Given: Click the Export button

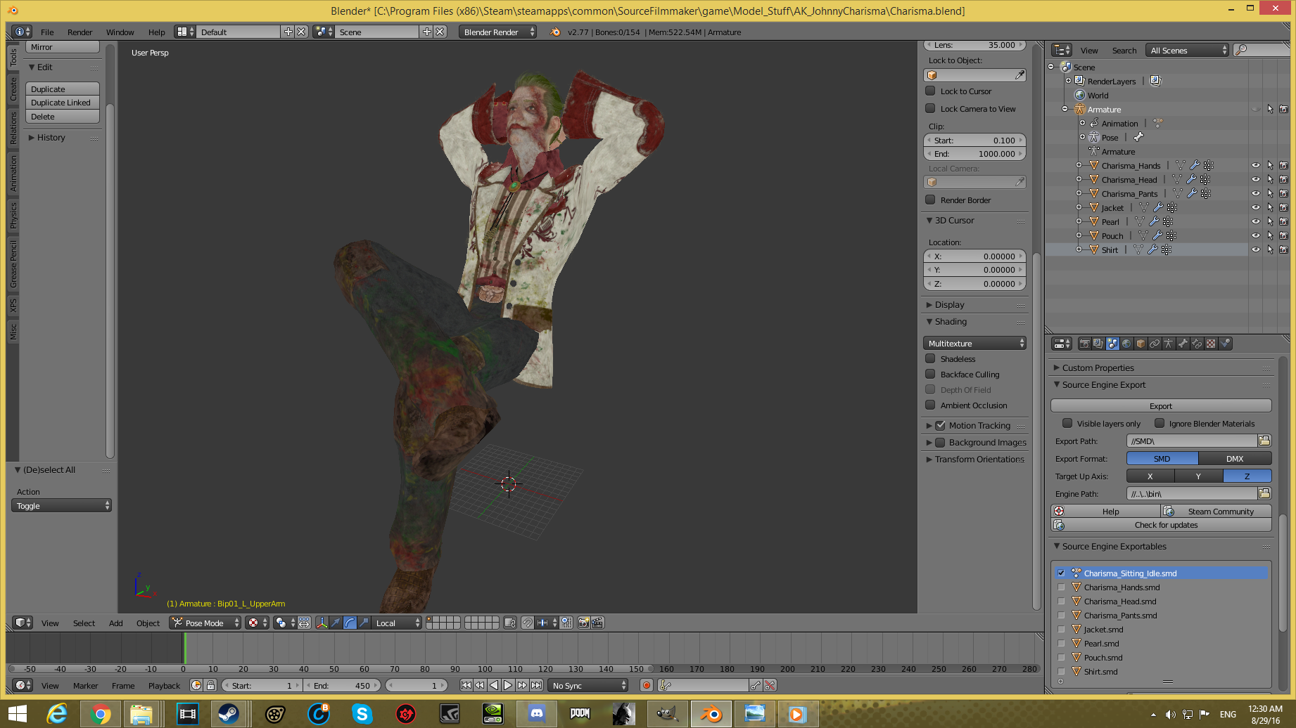Looking at the screenshot, I should coord(1160,406).
